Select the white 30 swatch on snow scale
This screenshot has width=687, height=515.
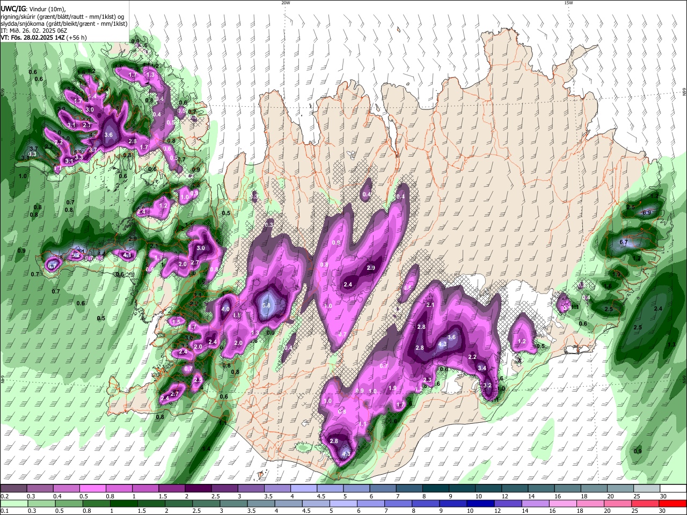[674, 489]
